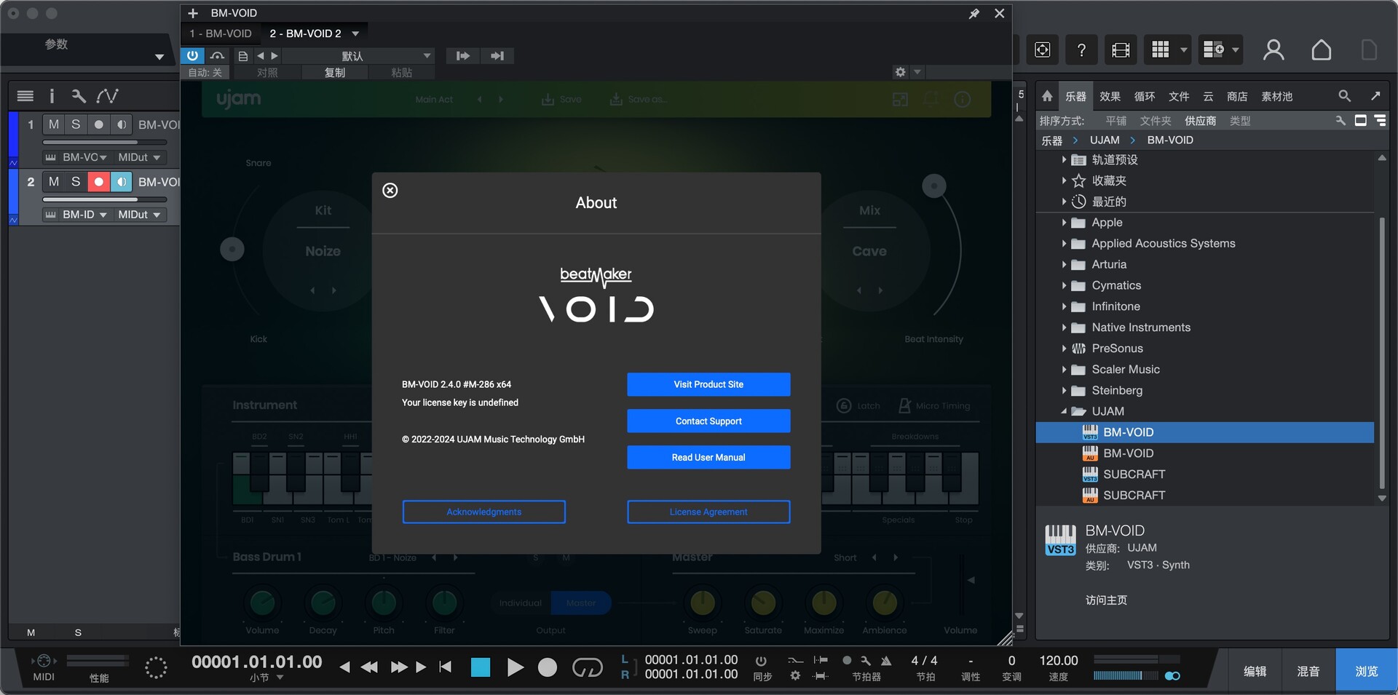Viewport: 1398px width, 695px height.
Task: Click plugin header settings gear
Action: [x=901, y=72]
